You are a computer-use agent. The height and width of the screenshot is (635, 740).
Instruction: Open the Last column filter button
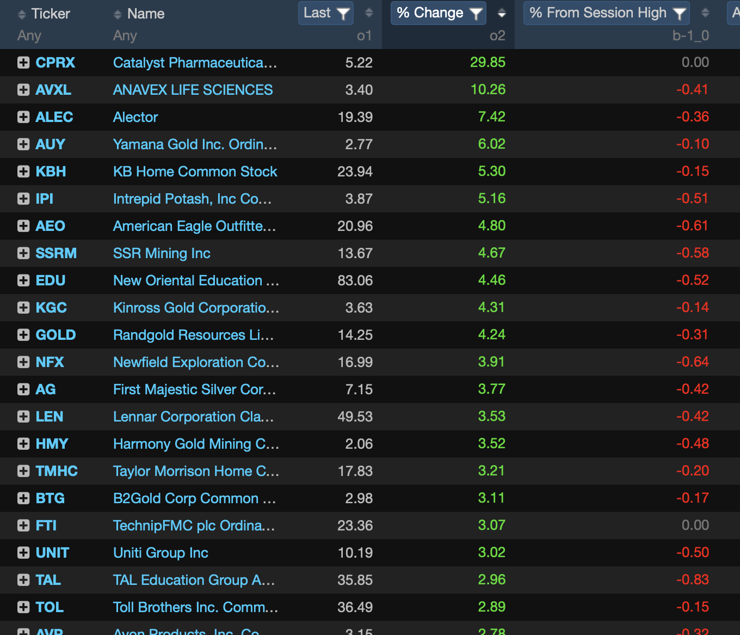[326, 13]
